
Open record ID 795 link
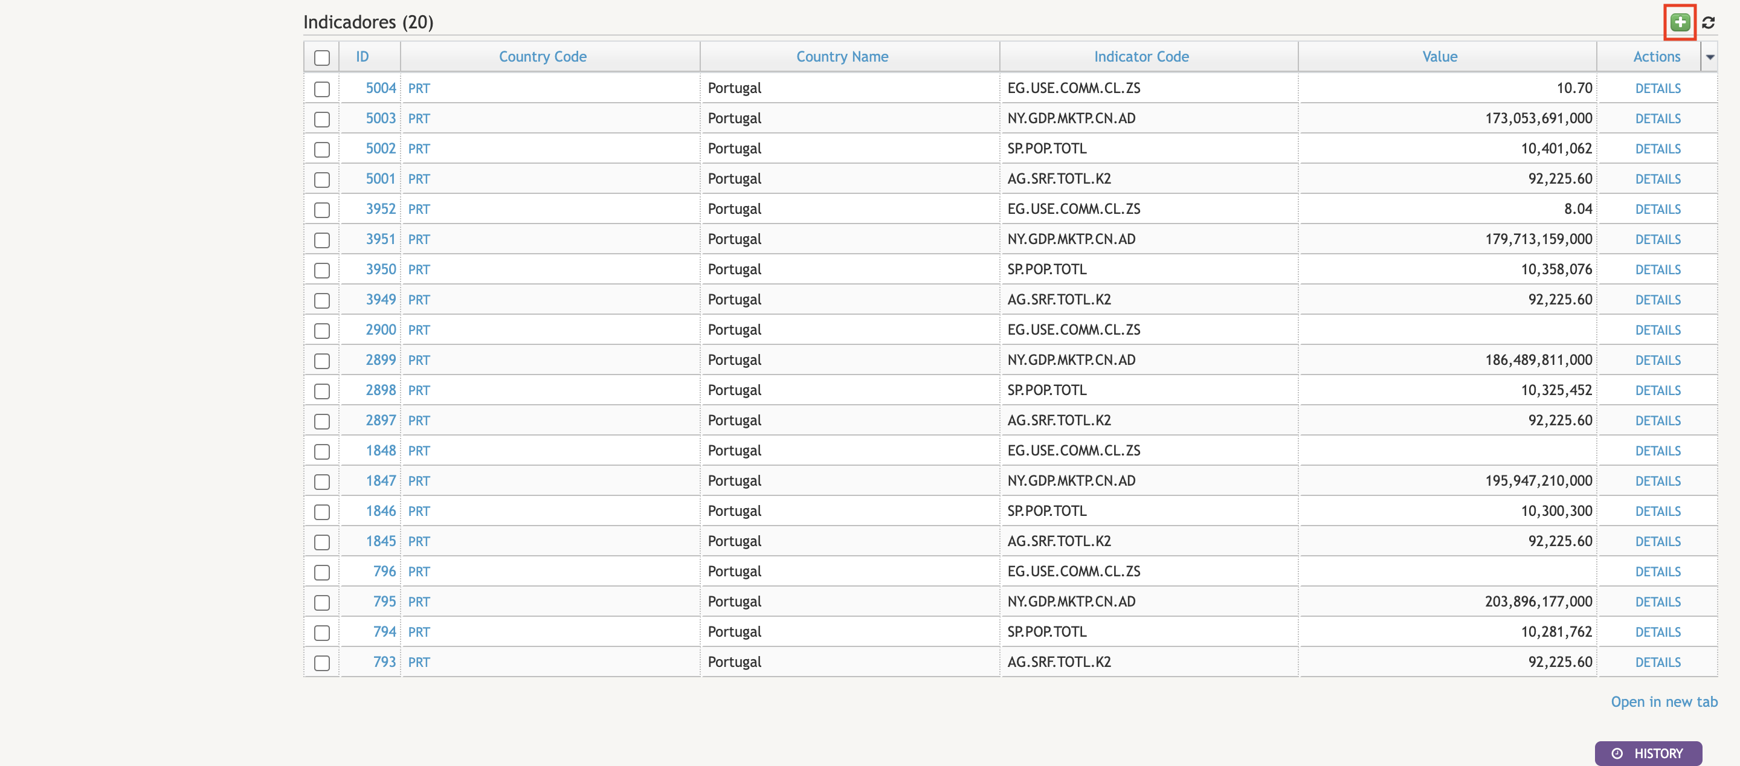pyautogui.click(x=384, y=601)
